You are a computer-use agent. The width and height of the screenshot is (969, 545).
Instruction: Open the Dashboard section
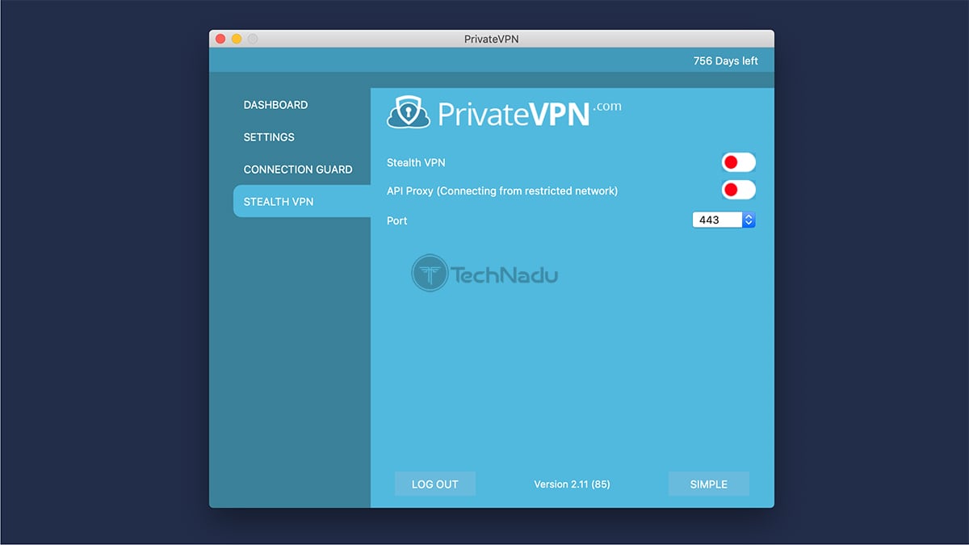(275, 105)
